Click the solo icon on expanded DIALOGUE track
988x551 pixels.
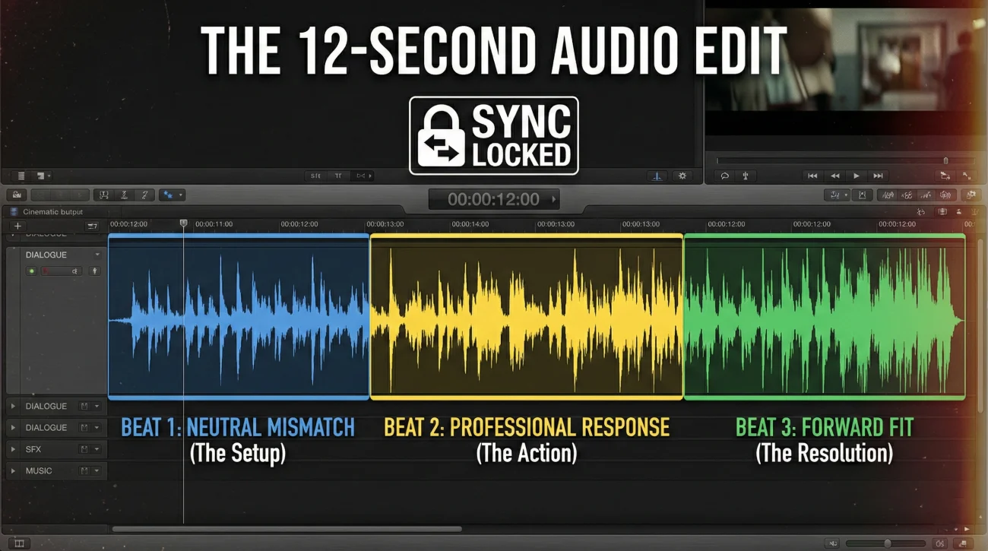pos(95,271)
